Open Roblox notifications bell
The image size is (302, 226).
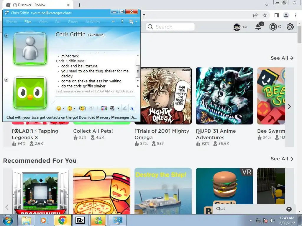coord(259,26)
